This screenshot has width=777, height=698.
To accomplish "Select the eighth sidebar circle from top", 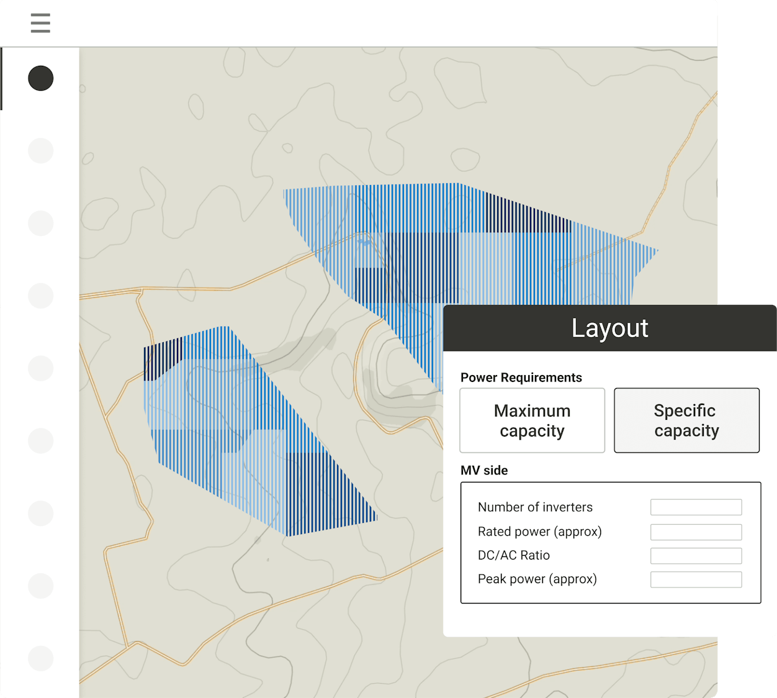I will 41,586.
